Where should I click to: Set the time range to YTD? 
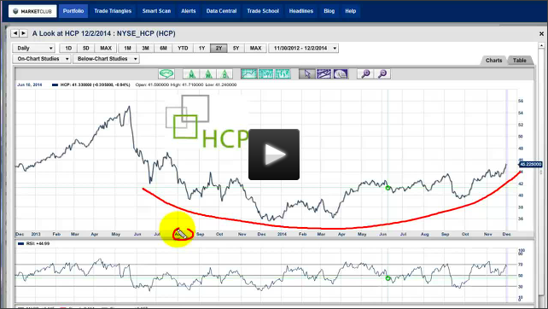tap(183, 49)
